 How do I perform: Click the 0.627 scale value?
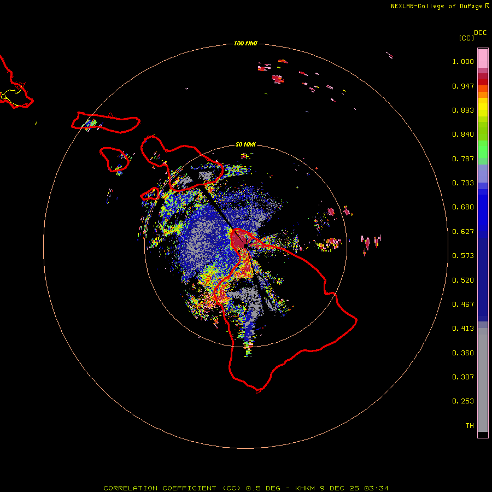tap(463, 232)
